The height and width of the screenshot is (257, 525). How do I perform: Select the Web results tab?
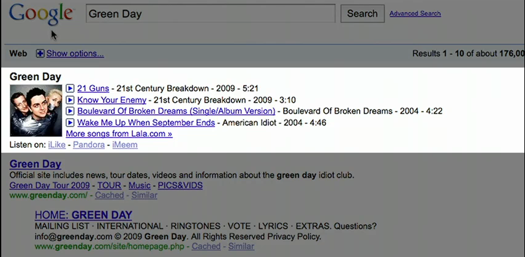tap(18, 54)
